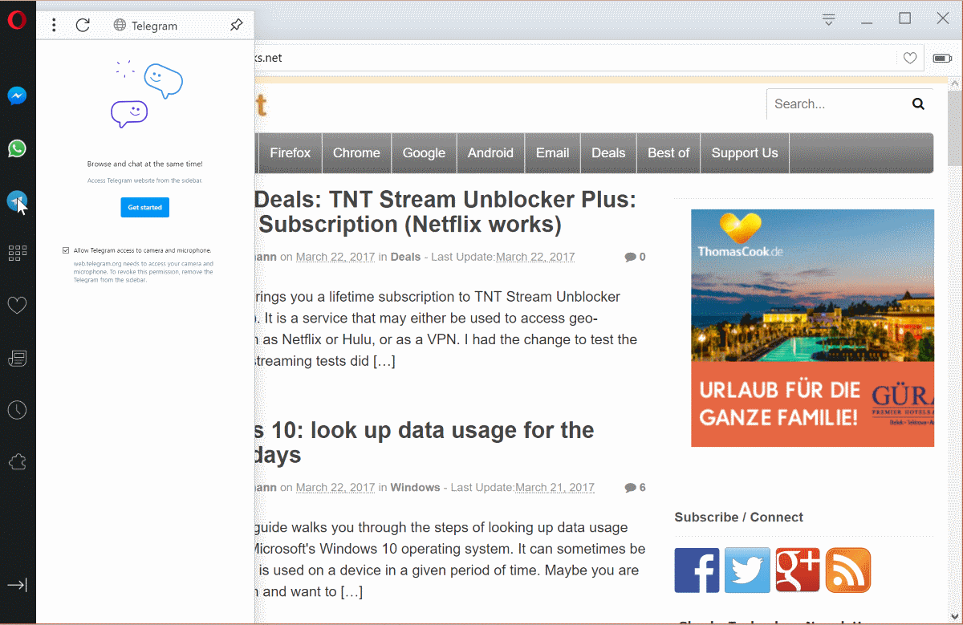Open the Opera main menu logo
Viewport: 963px width, 625px height.
[17, 20]
